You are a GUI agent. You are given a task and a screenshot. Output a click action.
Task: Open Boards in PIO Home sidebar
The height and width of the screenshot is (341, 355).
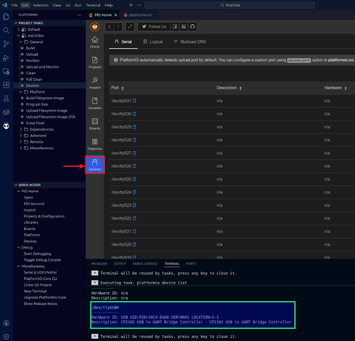(95, 124)
